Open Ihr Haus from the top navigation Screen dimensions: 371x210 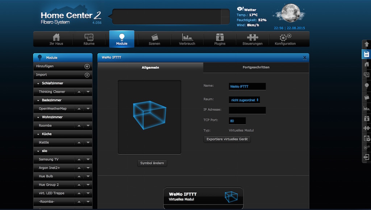(56, 39)
